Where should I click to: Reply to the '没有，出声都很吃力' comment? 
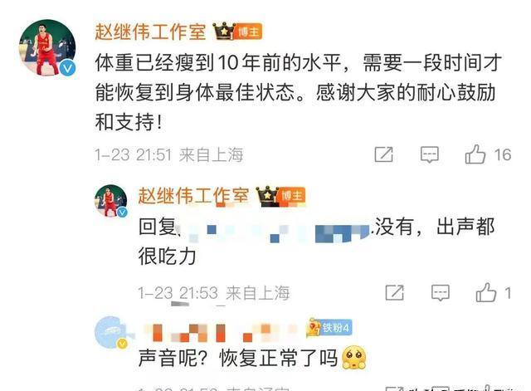[x=441, y=293]
